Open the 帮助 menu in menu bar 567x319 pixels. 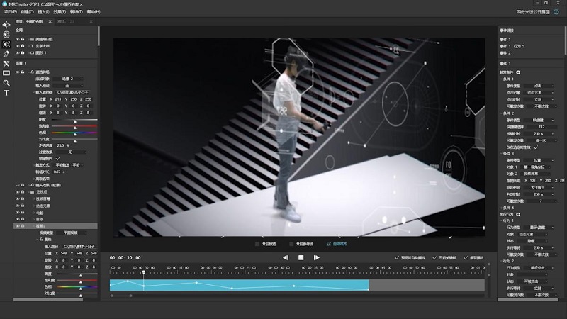pos(93,12)
